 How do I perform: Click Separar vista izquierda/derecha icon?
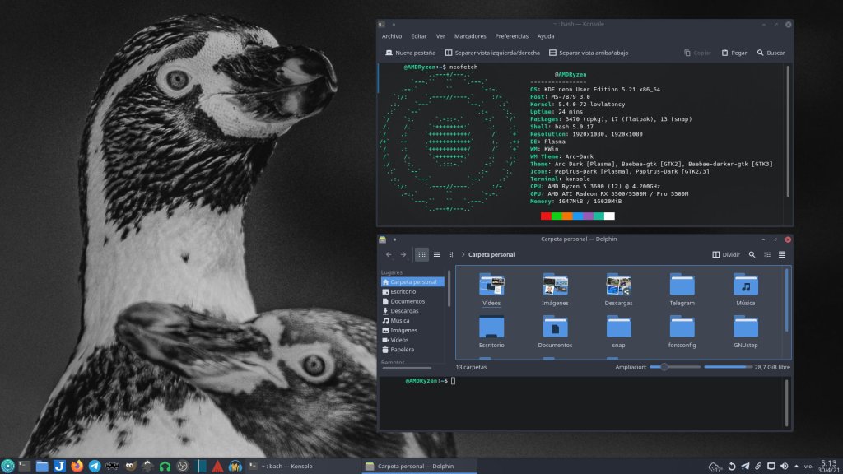pyautogui.click(x=449, y=53)
